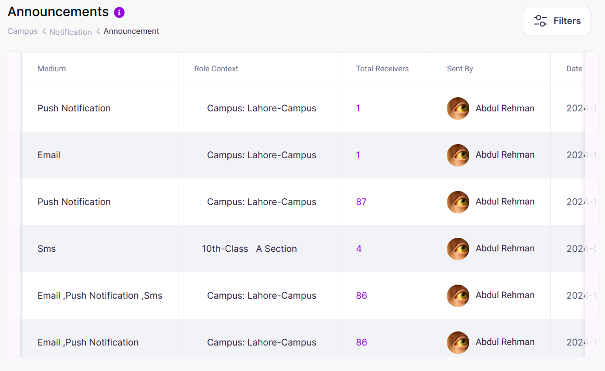The image size is (605, 371).
Task: Open the receivers count 87 link
Action: [361, 202]
